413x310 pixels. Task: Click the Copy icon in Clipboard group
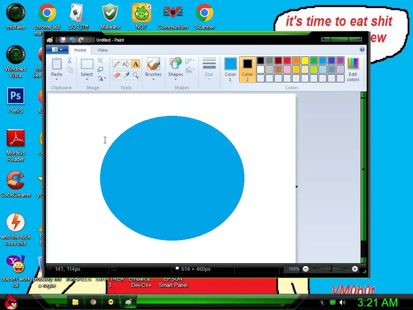point(69,69)
